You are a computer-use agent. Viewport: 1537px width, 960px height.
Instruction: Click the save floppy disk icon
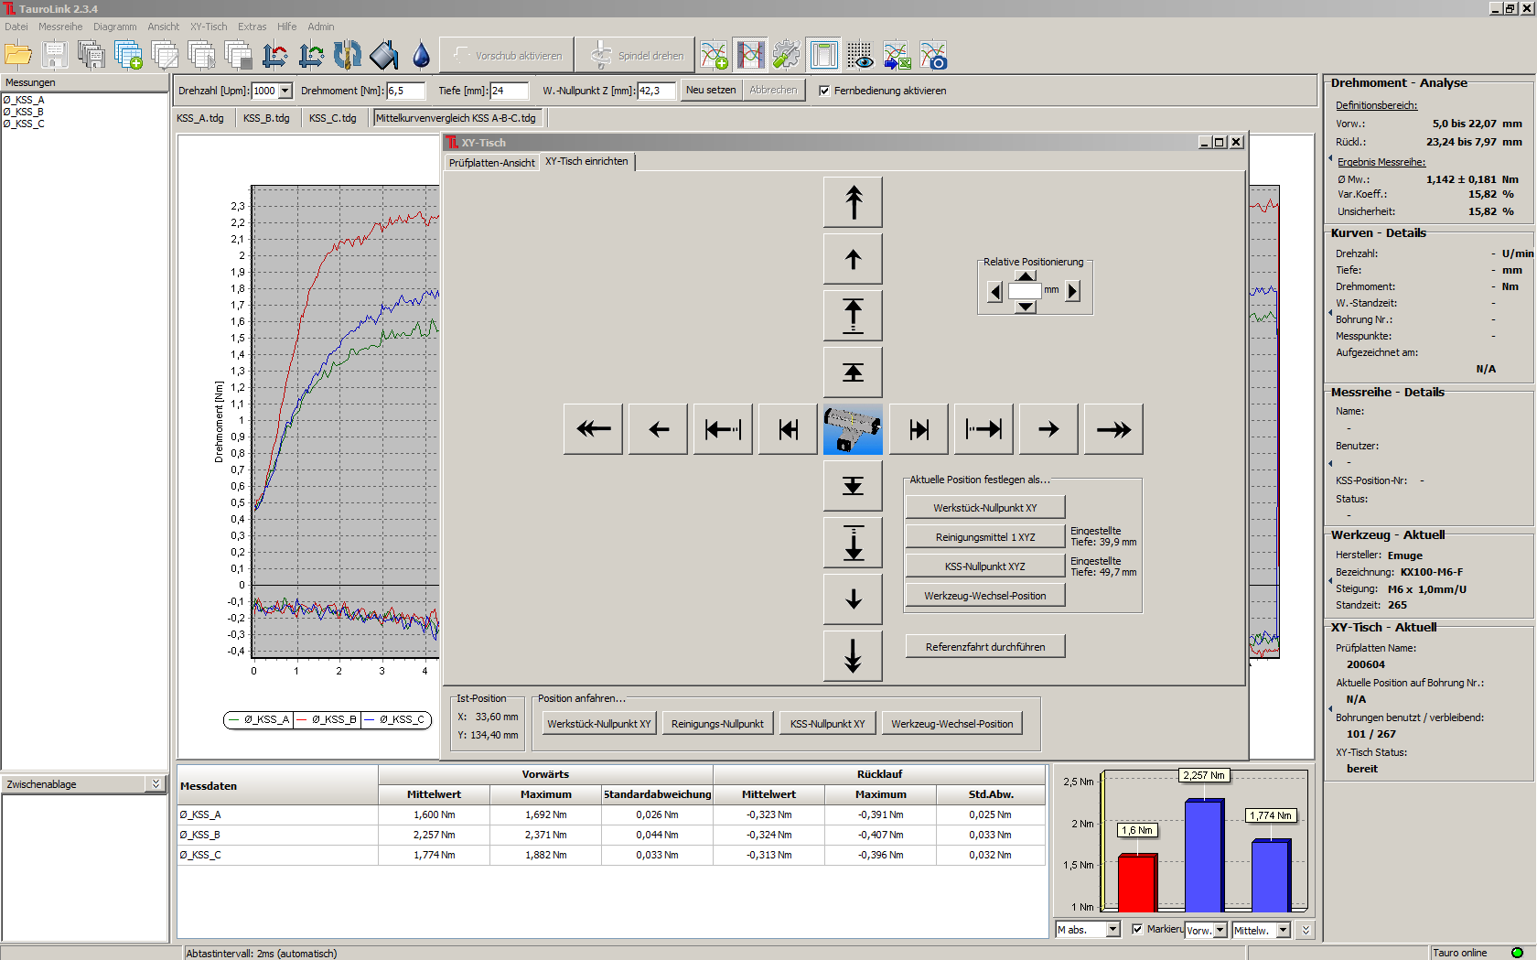[x=55, y=55]
